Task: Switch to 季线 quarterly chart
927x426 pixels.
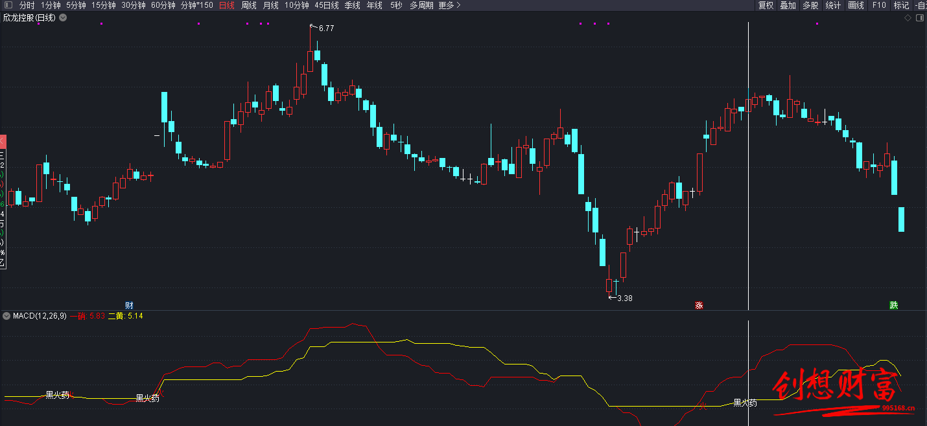Action: tap(353, 5)
